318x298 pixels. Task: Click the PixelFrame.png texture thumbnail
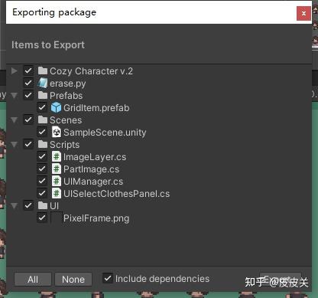click(57, 218)
